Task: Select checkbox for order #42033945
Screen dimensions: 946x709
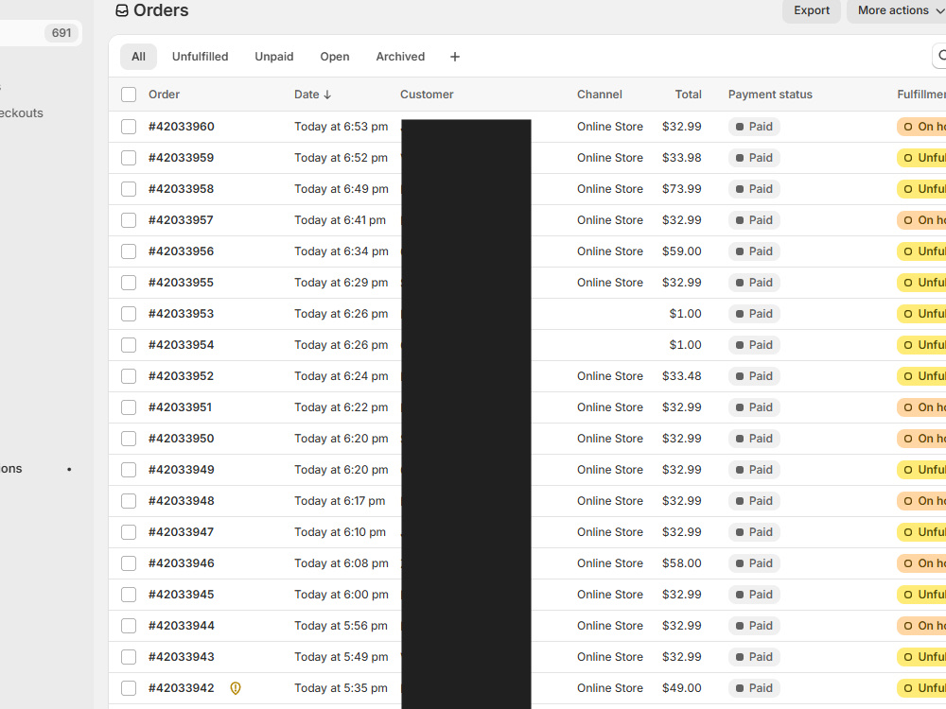Action: tap(129, 595)
